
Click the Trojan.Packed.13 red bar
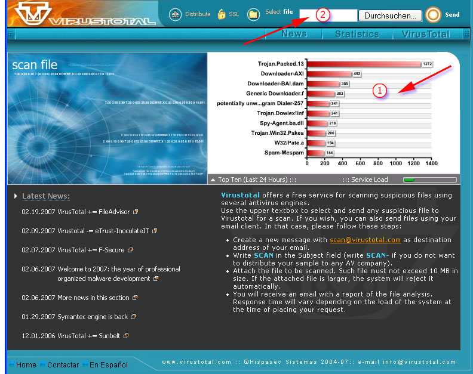pos(364,64)
